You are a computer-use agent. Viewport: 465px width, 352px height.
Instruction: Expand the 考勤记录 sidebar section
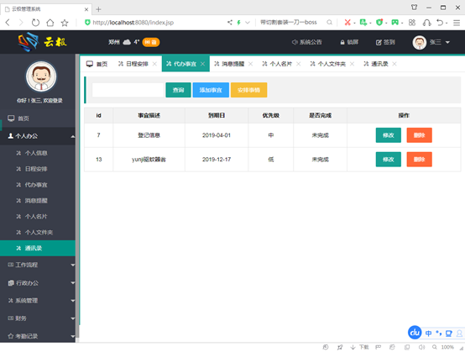[x=38, y=336]
